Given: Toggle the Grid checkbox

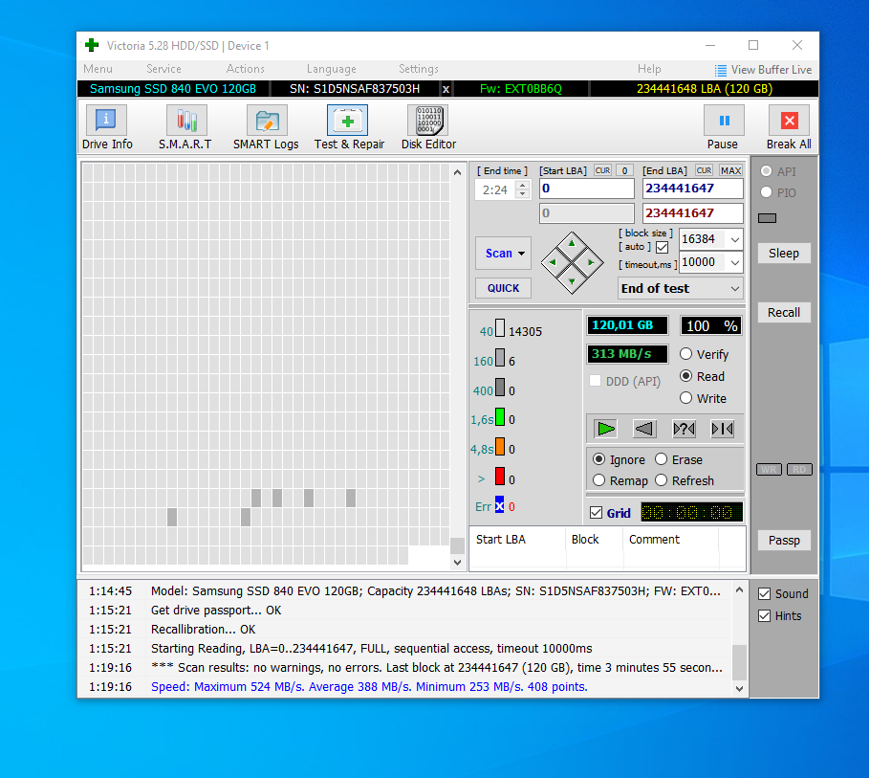Looking at the screenshot, I should 597,513.
